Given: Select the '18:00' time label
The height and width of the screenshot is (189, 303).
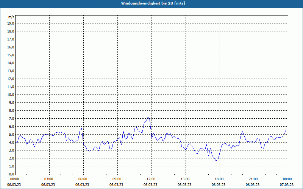Looking at the screenshot, I should click(x=219, y=179).
